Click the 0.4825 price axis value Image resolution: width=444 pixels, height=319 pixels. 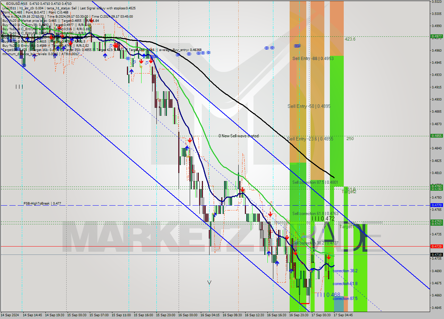pos(436,161)
